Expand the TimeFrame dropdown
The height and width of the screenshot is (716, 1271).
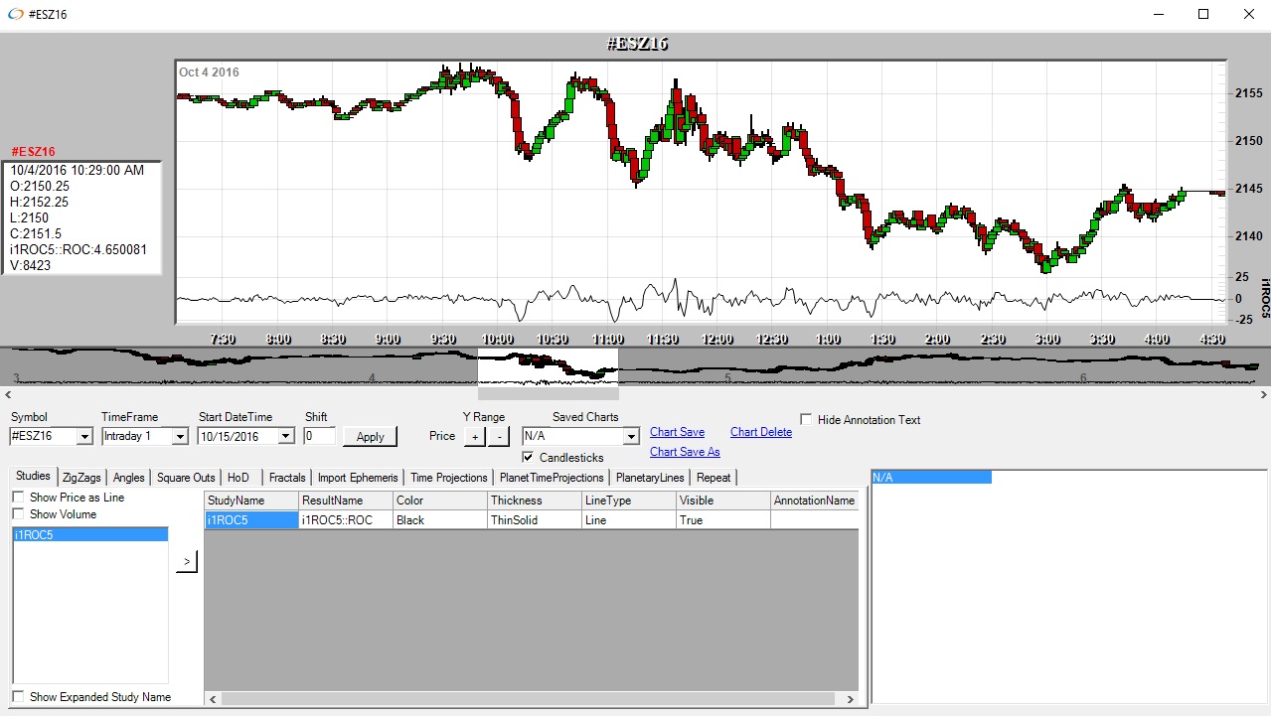[180, 436]
